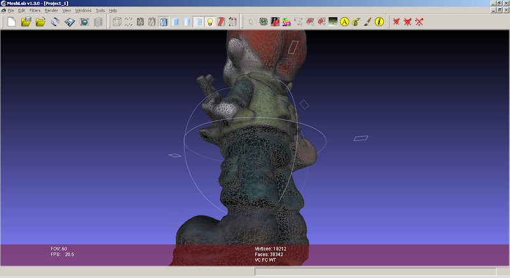Viewport: 510px width, 278px height.
Task: Take a snapshot with camera icon
Action: tap(84, 22)
